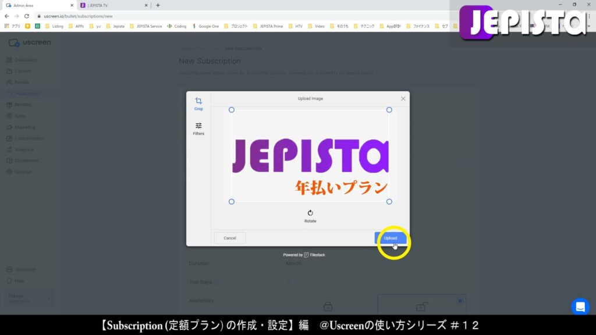The image size is (596, 335).
Task: Open the Jepista bookmark folder
Action: [x=115, y=26]
